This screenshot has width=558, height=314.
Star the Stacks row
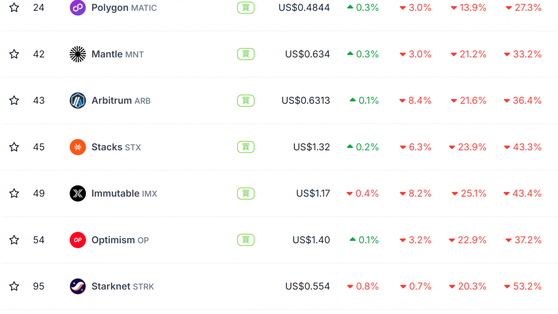[x=14, y=147]
